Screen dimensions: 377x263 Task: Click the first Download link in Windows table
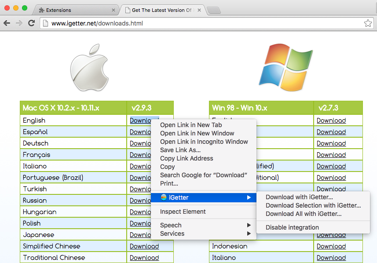coord(331,121)
